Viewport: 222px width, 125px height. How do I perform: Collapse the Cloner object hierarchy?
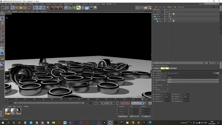click(153, 17)
